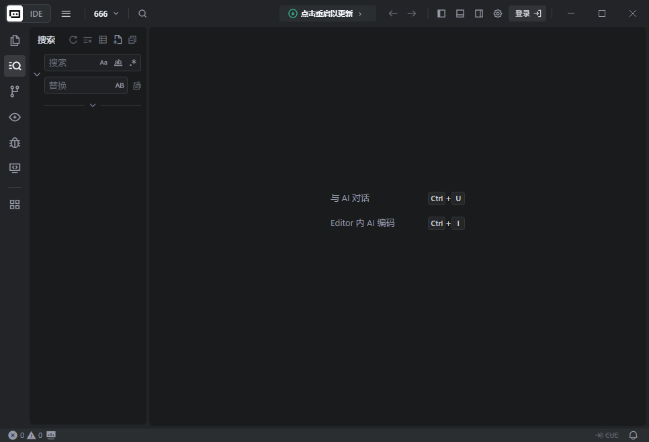Viewport: 649px width, 442px height.
Task: Click the errors count in status bar
Action: 17,435
